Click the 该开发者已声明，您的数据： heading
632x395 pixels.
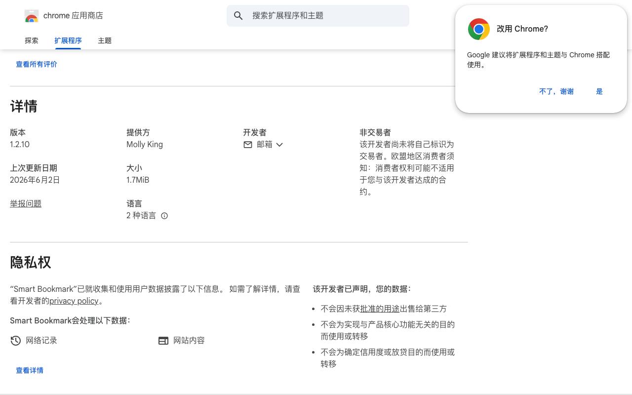click(362, 289)
